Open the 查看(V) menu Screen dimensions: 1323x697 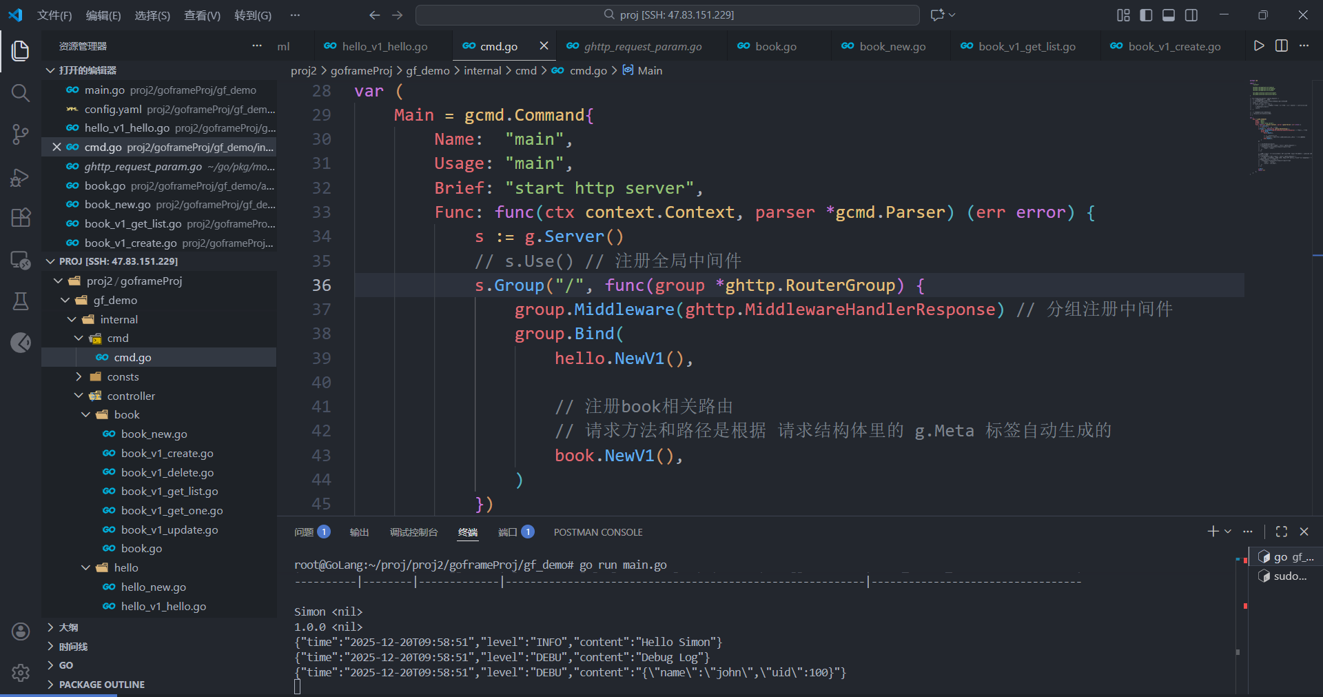click(202, 15)
